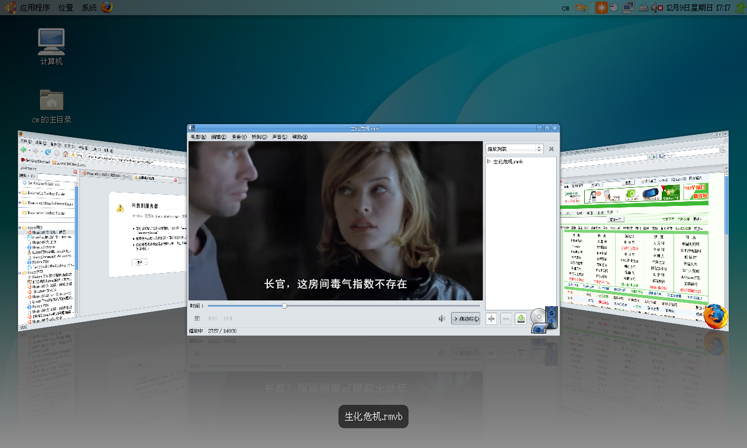Viewport: 747px width, 448px height.
Task: Launch Firefox from the top panel
Action: (106, 7)
